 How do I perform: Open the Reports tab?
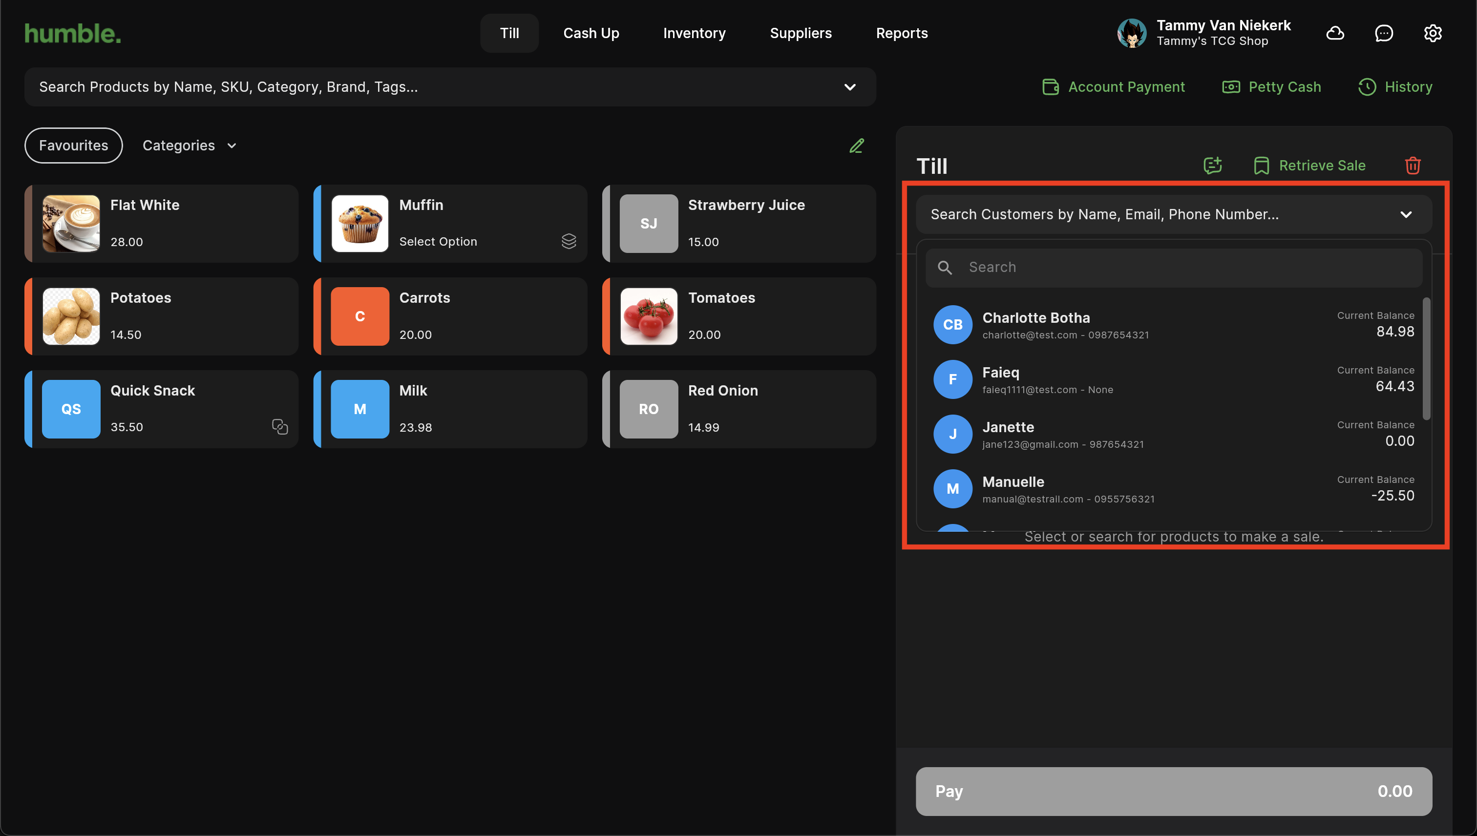pyautogui.click(x=902, y=33)
